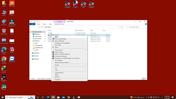Select Compress and email...
The width and height of the screenshot is (176, 99).
[x=61, y=56]
